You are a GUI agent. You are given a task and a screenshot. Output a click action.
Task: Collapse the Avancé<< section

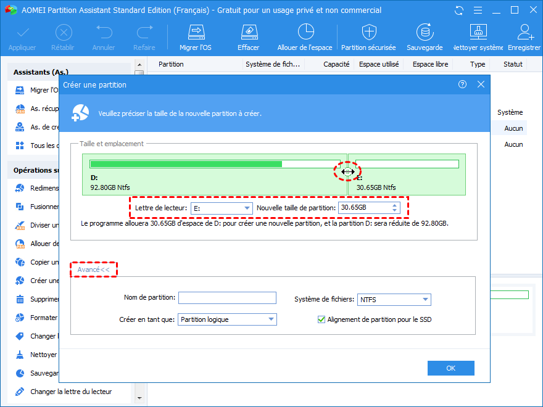point(94,269)
